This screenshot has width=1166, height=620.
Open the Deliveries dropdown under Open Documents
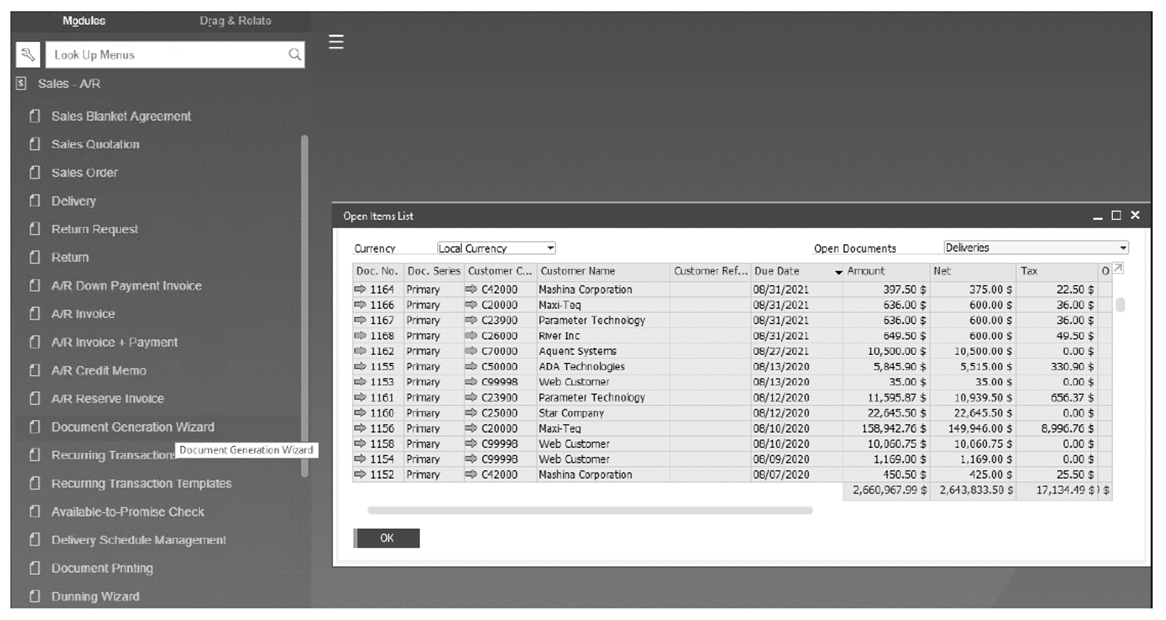(x=1124, y=247)
